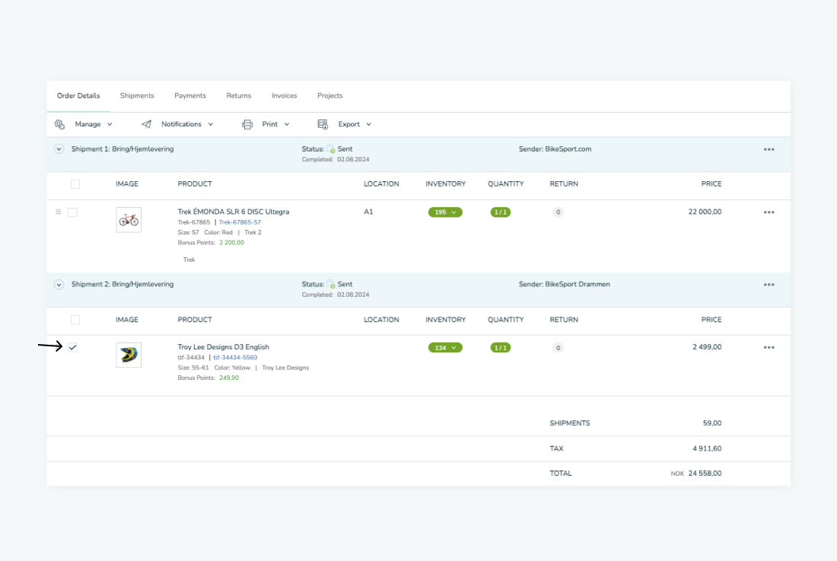Open three-dot menu for Troy Lee Designs row
Image resolution: width=837 pixels, height=561 pixels.
pyautogui.click(x=769, y=348)
